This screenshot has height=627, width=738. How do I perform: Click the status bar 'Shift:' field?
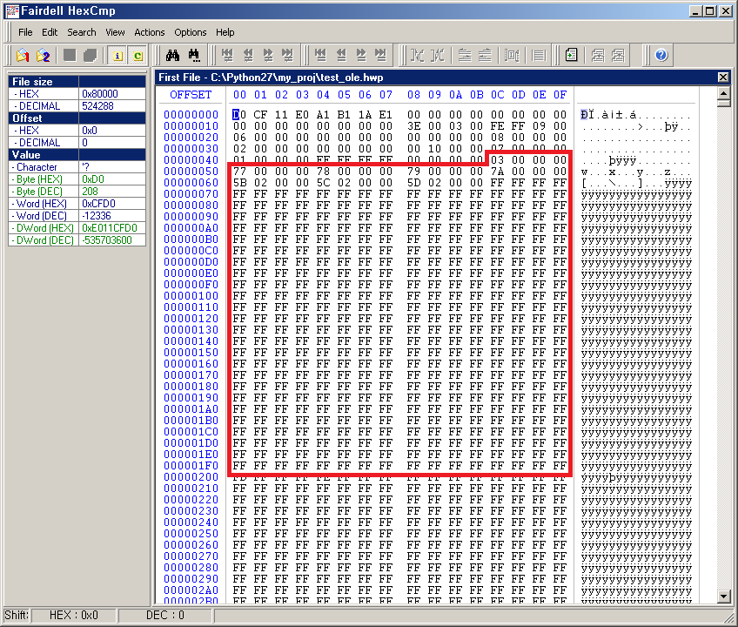[17, 615]
